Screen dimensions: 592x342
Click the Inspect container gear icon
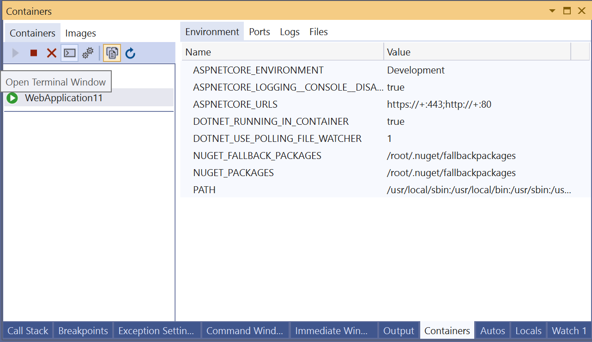88,53
